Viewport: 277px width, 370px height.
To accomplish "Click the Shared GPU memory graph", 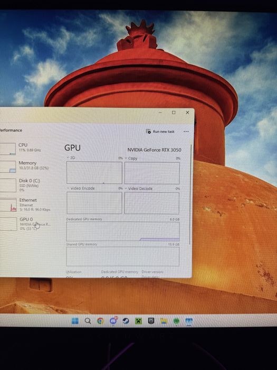I will (x=123, y=256).
